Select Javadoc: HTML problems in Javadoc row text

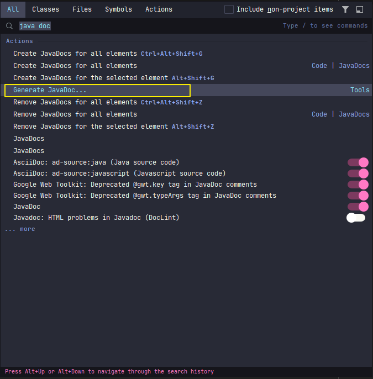[96, 218]
